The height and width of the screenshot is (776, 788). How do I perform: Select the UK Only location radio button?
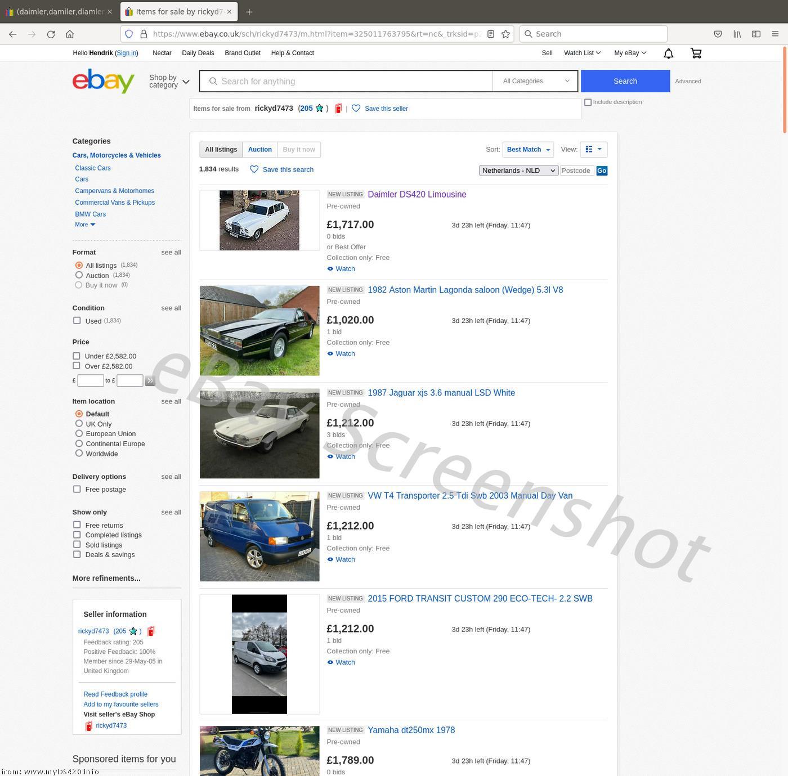click(79, 424)
